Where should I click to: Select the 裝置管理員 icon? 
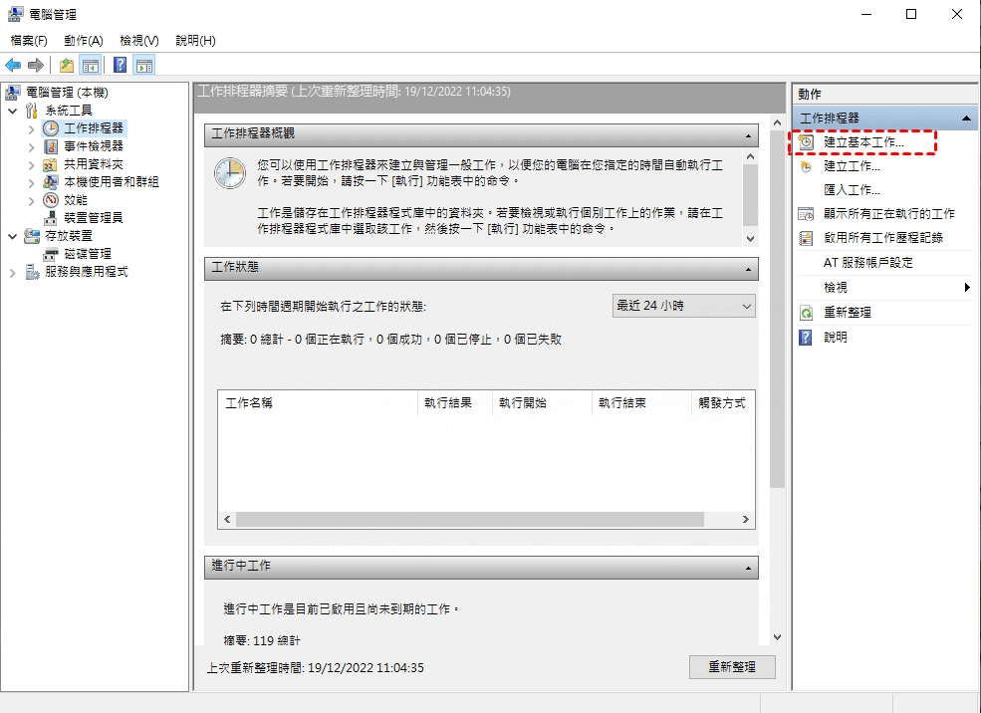tap(51, 218)
